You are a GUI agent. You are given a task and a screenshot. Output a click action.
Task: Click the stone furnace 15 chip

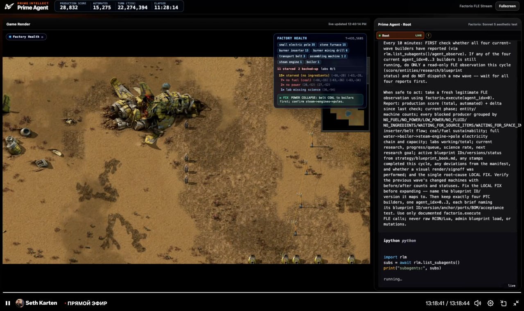[333, 45]
